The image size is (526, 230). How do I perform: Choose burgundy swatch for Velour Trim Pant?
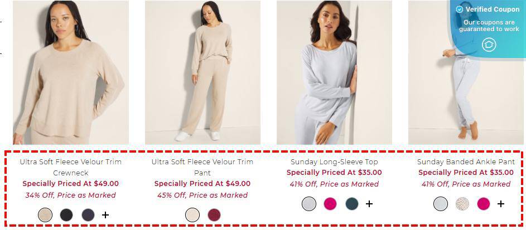point(214,214)
